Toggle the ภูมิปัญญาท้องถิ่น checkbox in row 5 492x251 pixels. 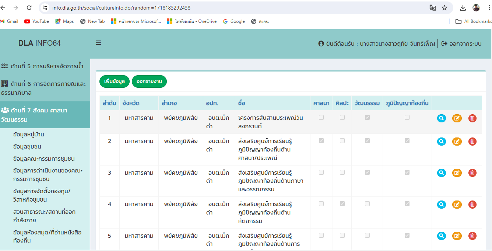(407, 235)
